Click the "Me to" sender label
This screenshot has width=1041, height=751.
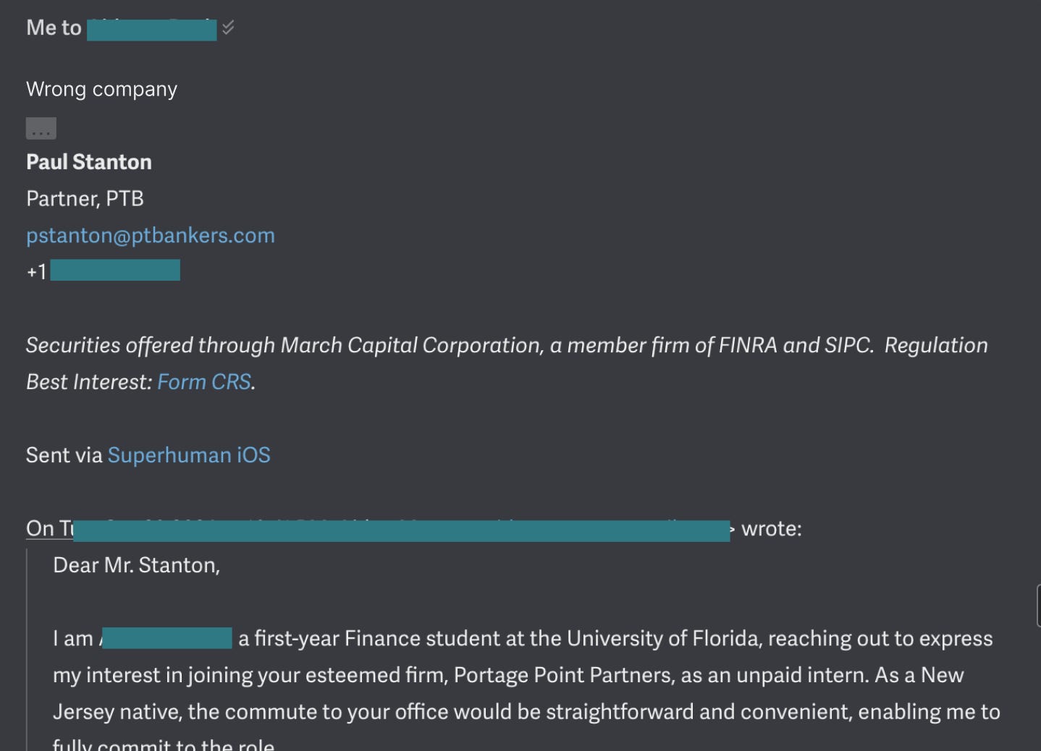(54, 28)
